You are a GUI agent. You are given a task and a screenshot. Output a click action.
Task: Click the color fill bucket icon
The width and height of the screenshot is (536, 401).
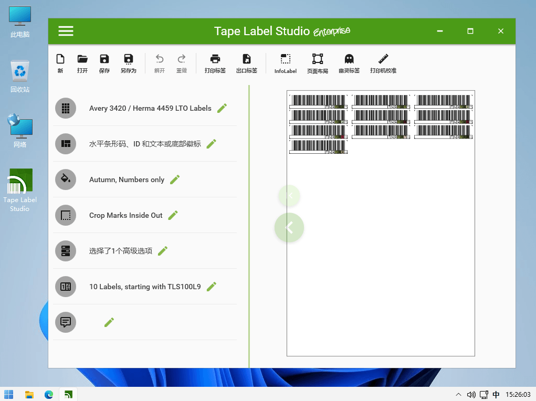point(66,180)
